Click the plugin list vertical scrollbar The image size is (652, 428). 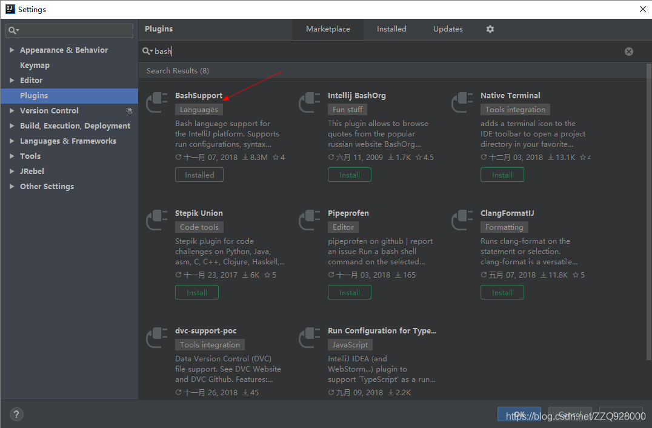click(649, 212)
